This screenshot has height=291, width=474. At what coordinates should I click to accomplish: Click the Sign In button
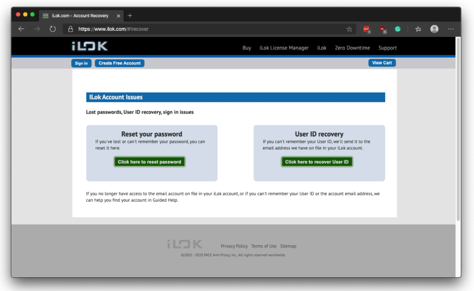pos(81,63)
